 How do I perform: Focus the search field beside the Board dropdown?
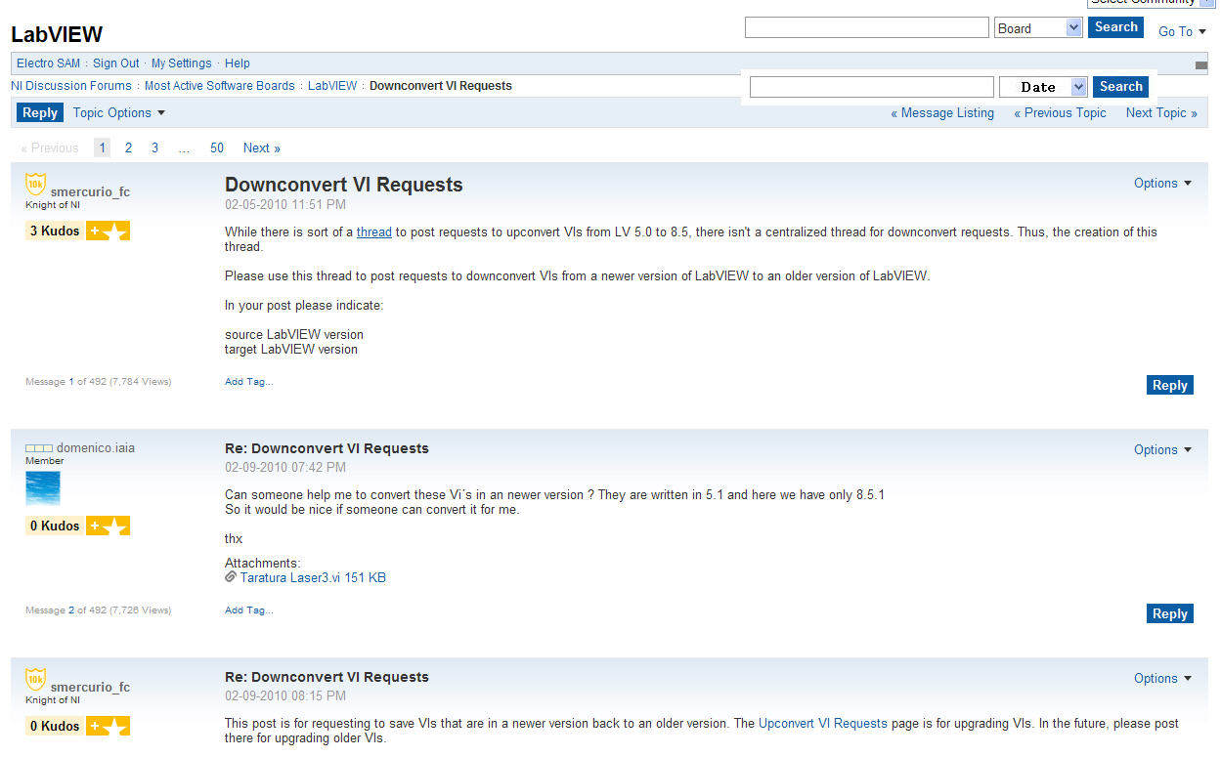(x=867, y=27)
